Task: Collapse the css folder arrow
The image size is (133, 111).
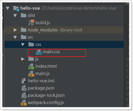Action: pos(23,44)
